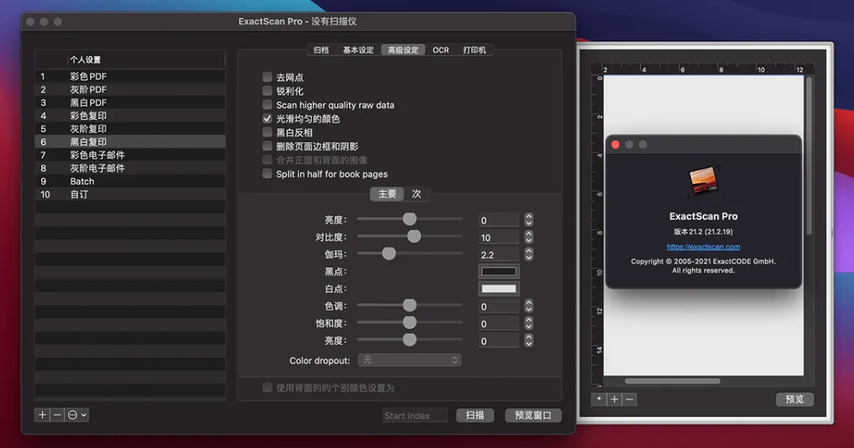Select profile 黑白复印
854x448 pixels.
130,141
